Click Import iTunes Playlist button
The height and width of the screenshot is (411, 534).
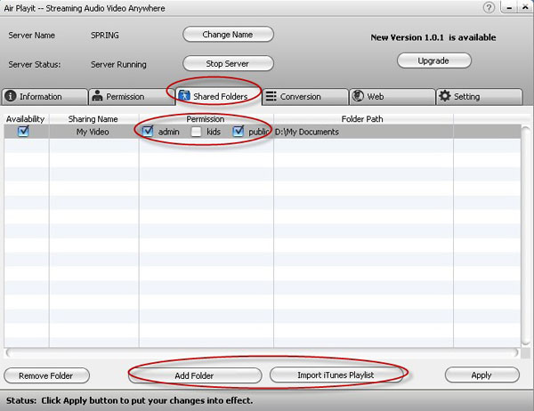(336, 375)
